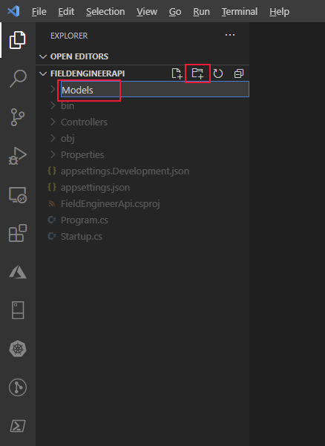This screenshot has height=446, width=325.
Task: Open the Extensions view
Action: (x=18, y=233)
